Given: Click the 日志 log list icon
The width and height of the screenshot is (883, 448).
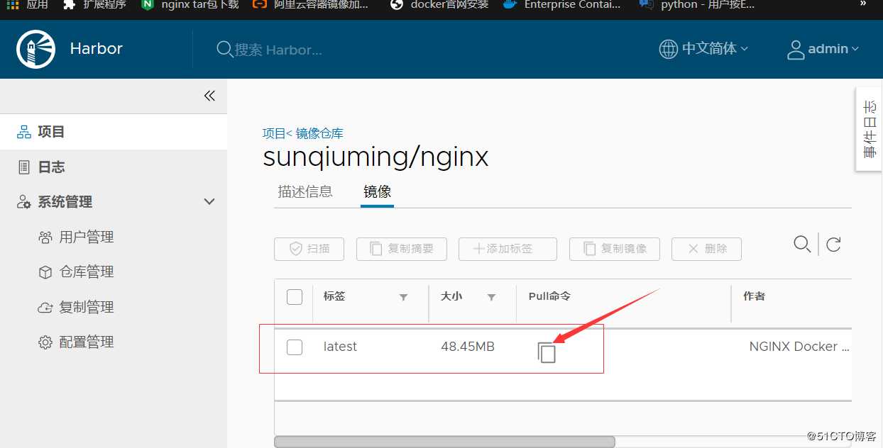Looking at the screenshot, I should point(24,167).
